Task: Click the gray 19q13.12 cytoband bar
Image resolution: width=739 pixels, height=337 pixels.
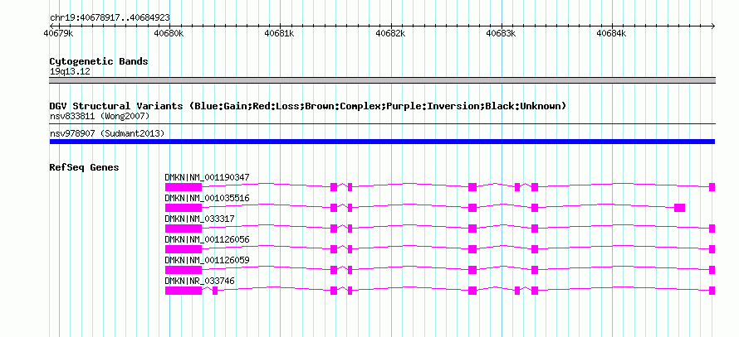Action: [382, 80]
